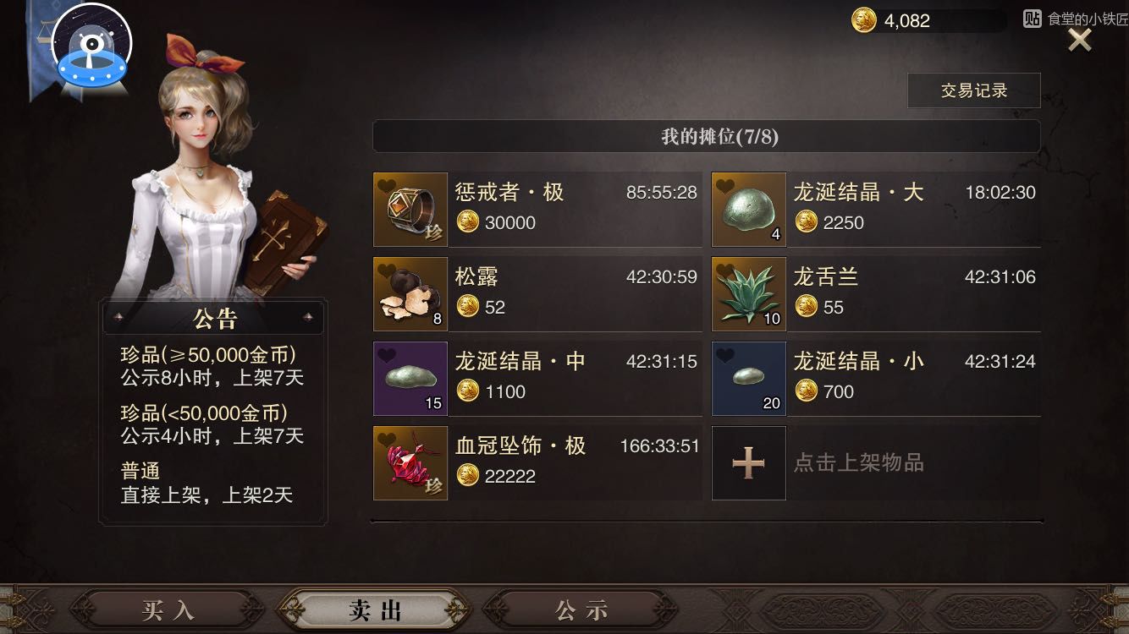This screenshot has width=1129, height=634.
Task: Click the 公告 announcement header
Action: tap(214, 318)
